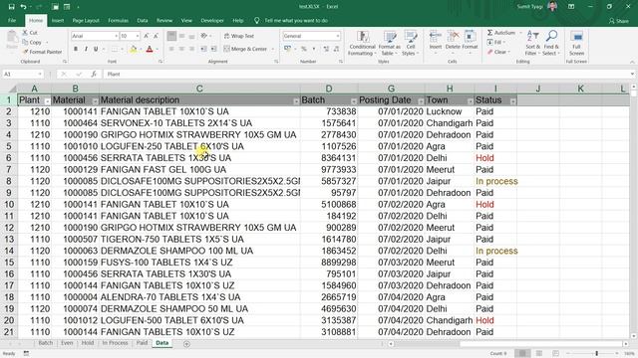Image resolution: width=638 pixels, height=358 pixels.
Task: Switch to the Developer tab
Action: pos(212,20)
